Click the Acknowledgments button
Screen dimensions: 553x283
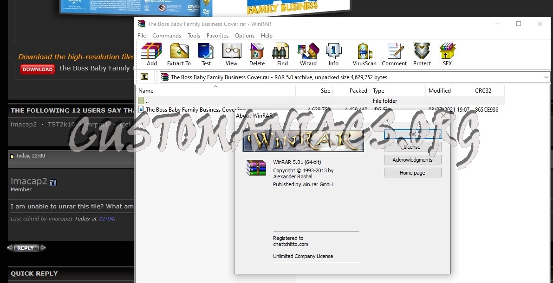pyautogui.click(x=413, y=160)
